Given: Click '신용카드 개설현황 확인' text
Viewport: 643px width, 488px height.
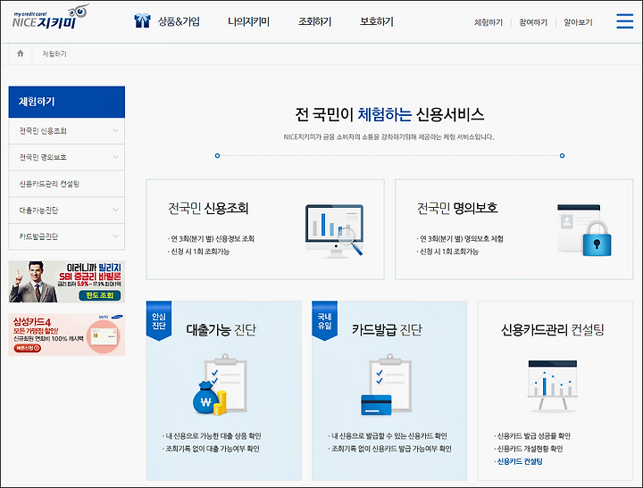Looking at the screenshot, I should (x=530, y=449).
